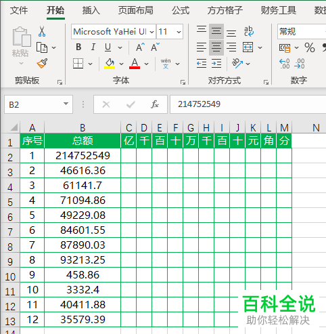Screen dimensions: 326x334
Task: Click Merge and Center icon
Action: (248, 47)
